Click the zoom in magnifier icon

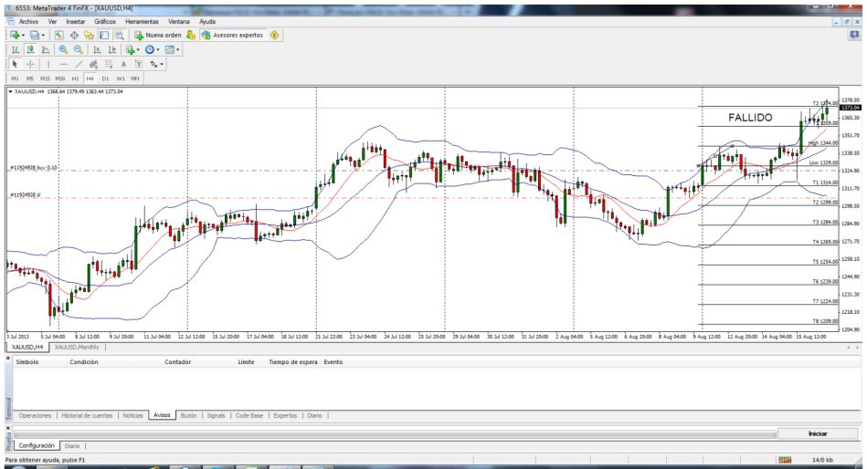click(61, 50)
